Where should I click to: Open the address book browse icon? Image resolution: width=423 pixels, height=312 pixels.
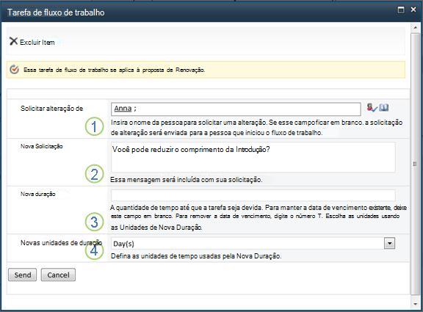click(x=383, y=107)
